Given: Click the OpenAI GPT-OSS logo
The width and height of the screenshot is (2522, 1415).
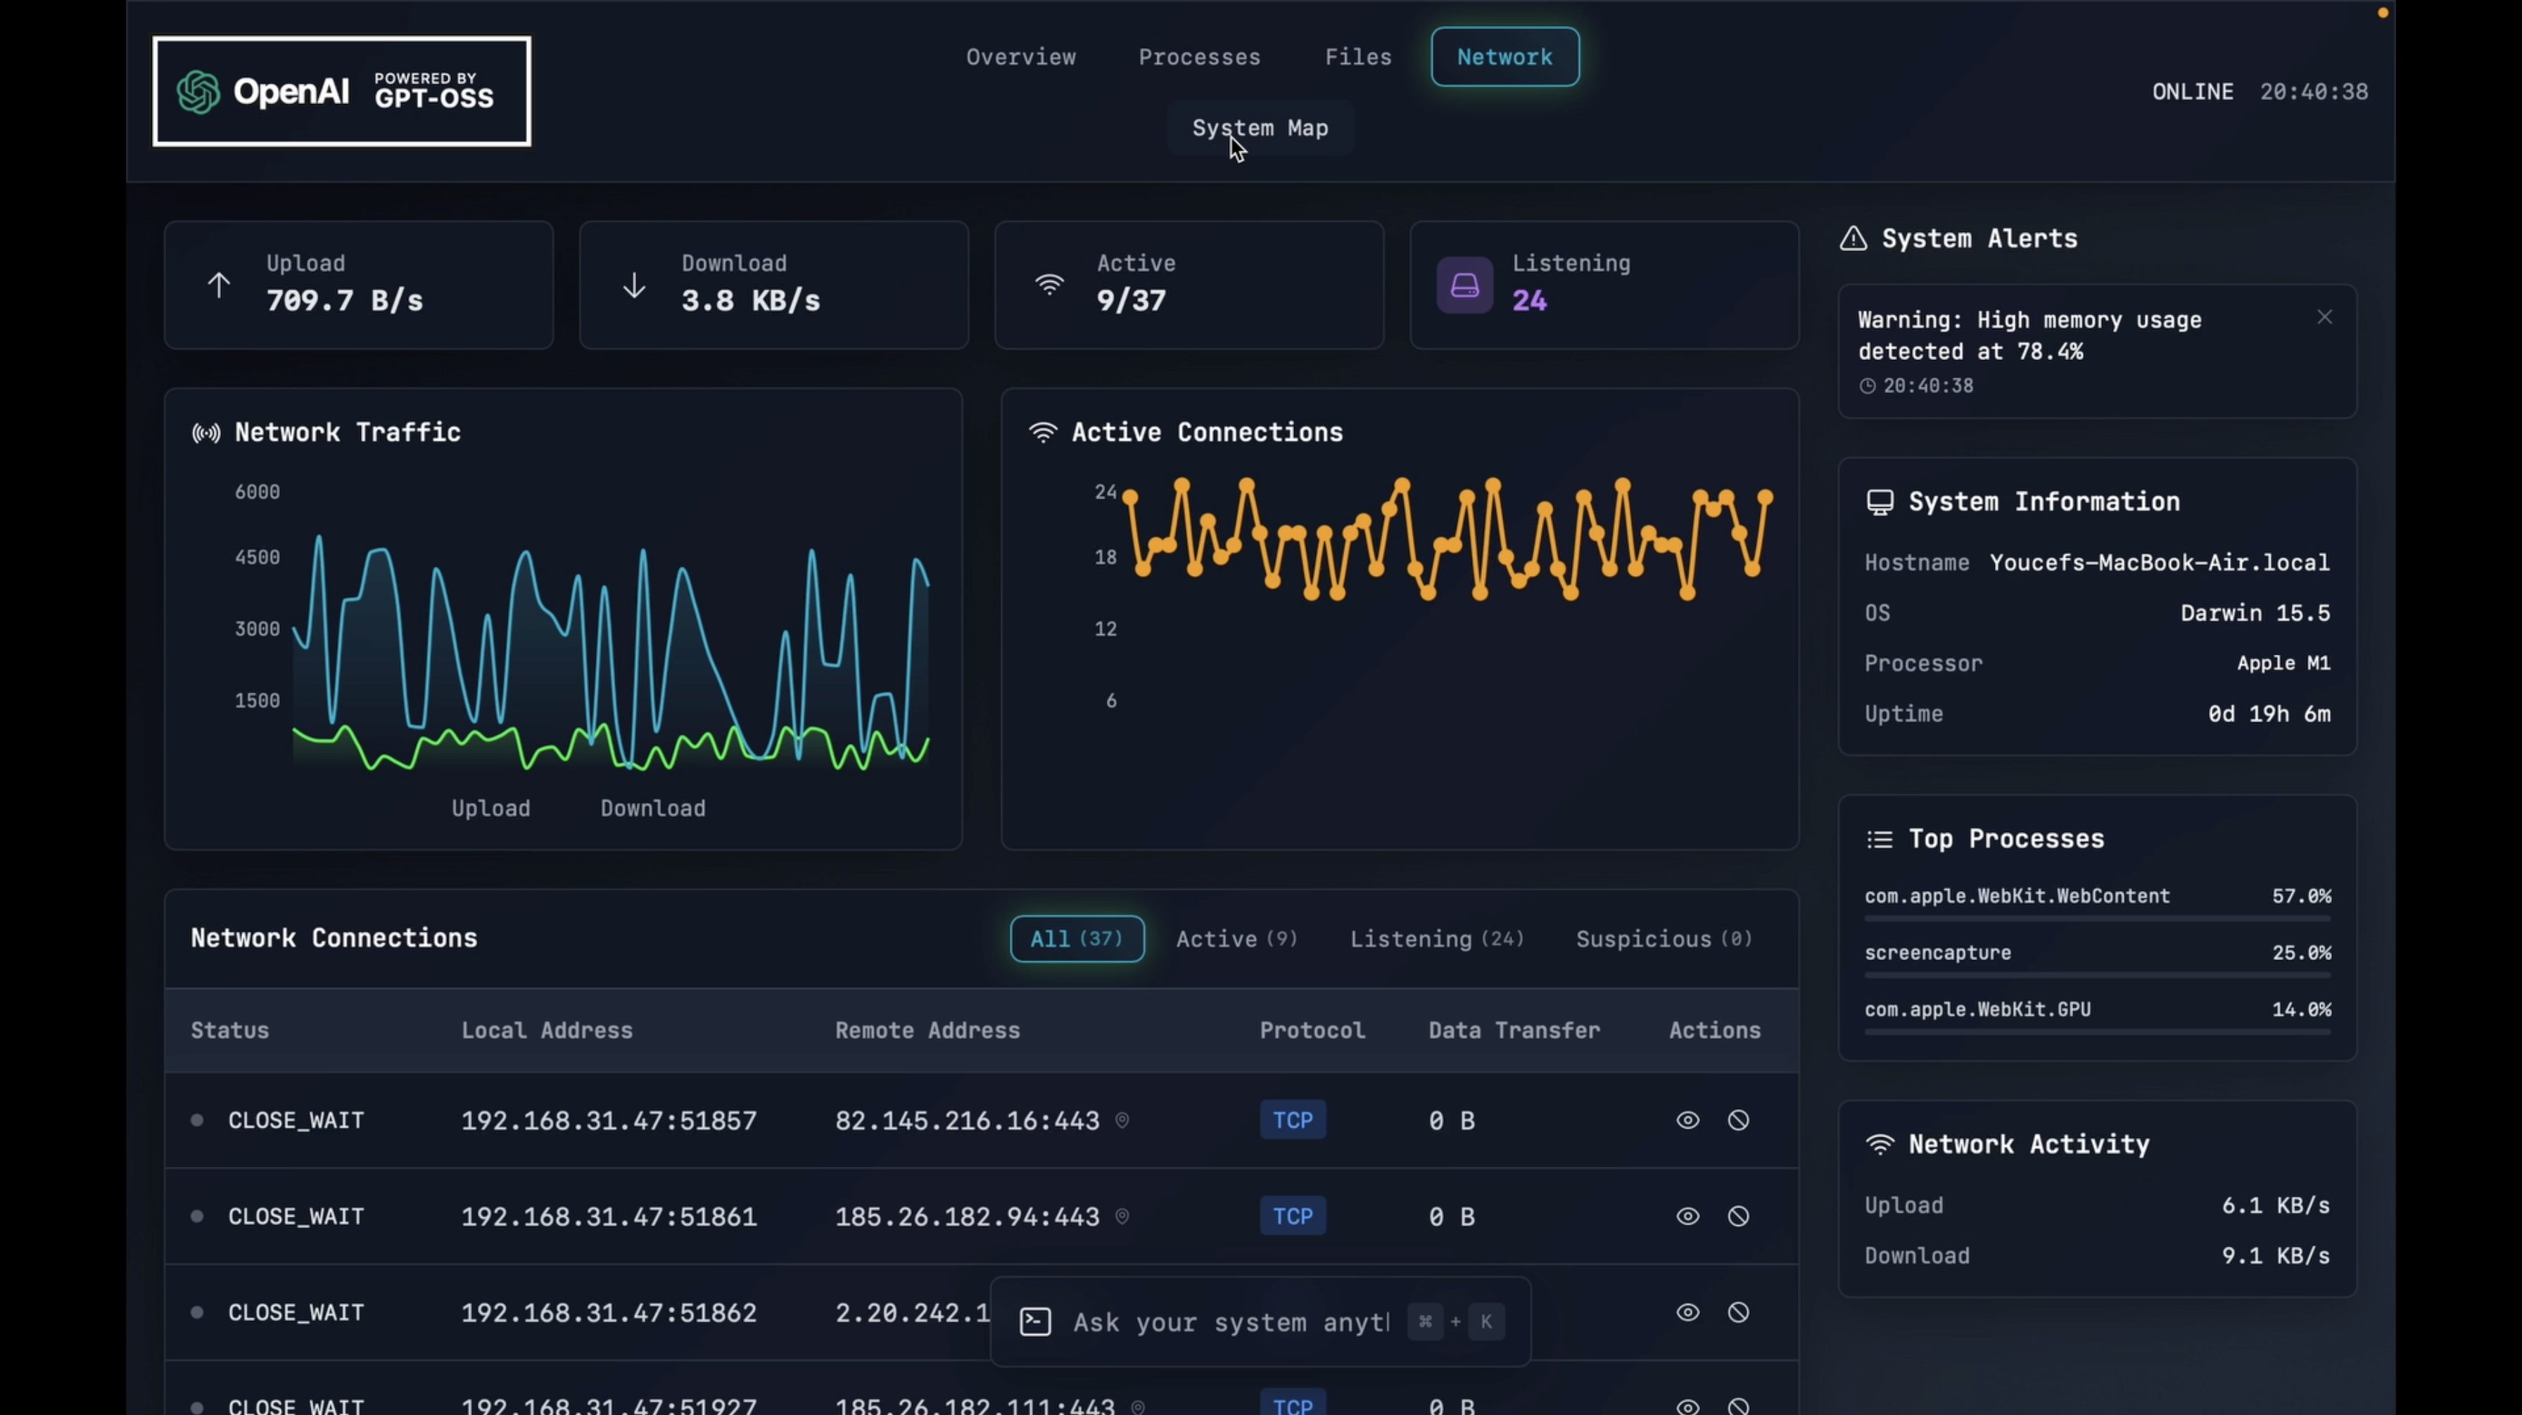Looking at the screenshot, I should click(342, 92).
